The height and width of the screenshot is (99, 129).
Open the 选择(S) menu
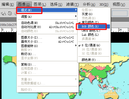click(56, 4)
